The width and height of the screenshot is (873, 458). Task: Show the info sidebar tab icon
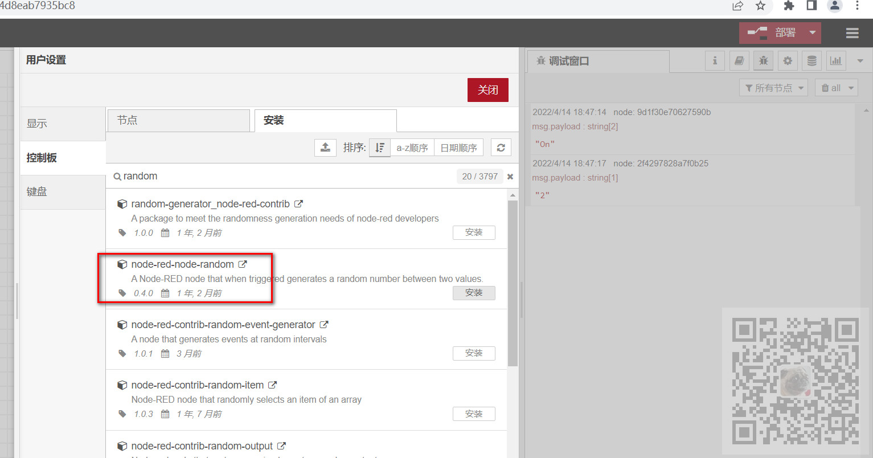715,60
